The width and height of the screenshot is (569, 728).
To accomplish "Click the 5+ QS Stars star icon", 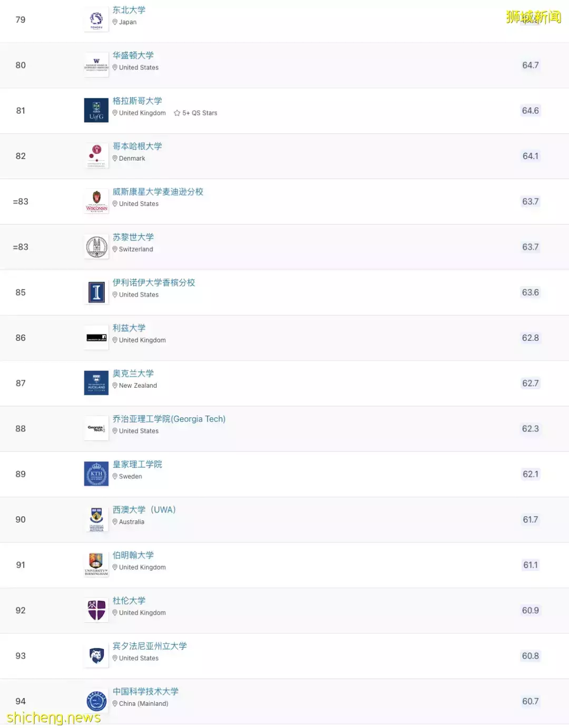I will (177, 113).
